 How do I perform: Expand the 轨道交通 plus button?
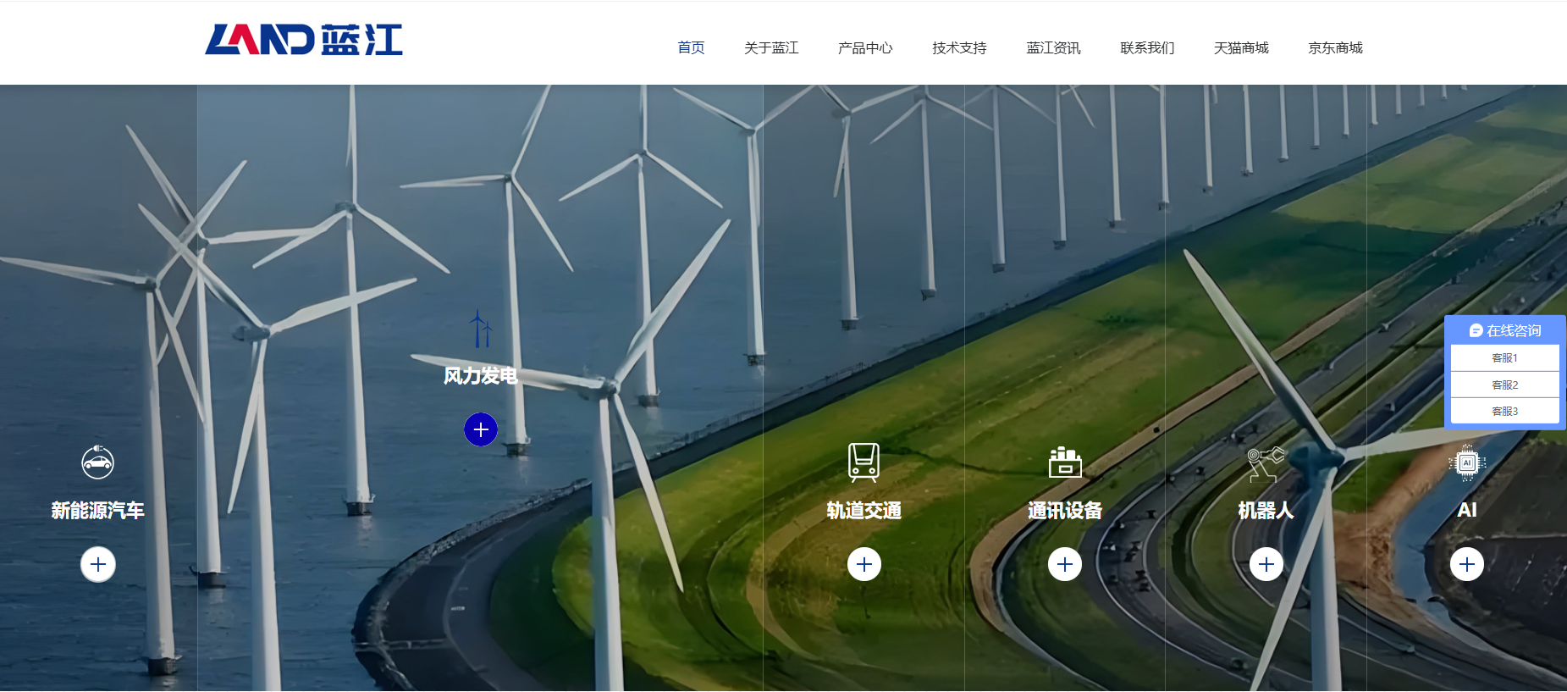pos(864,564)
